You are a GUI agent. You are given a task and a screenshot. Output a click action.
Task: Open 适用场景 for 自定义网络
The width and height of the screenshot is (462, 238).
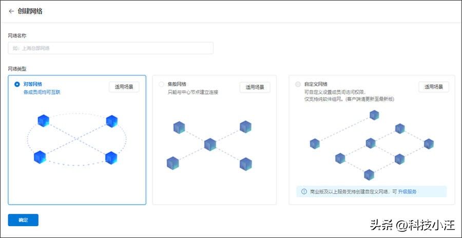pyautogui.click(x=433, y=87)
